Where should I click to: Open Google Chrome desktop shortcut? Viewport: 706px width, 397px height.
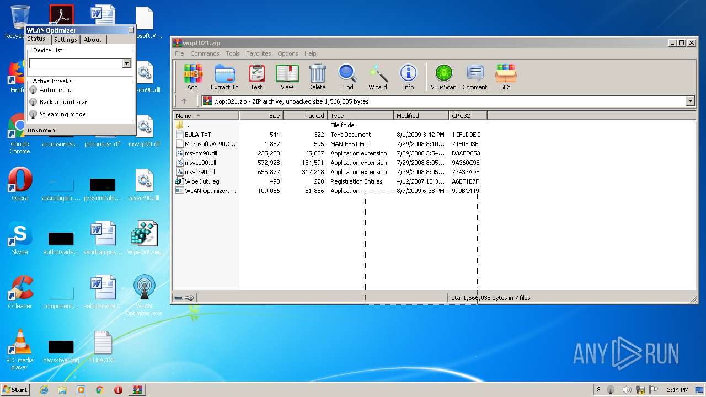(19, 133)
